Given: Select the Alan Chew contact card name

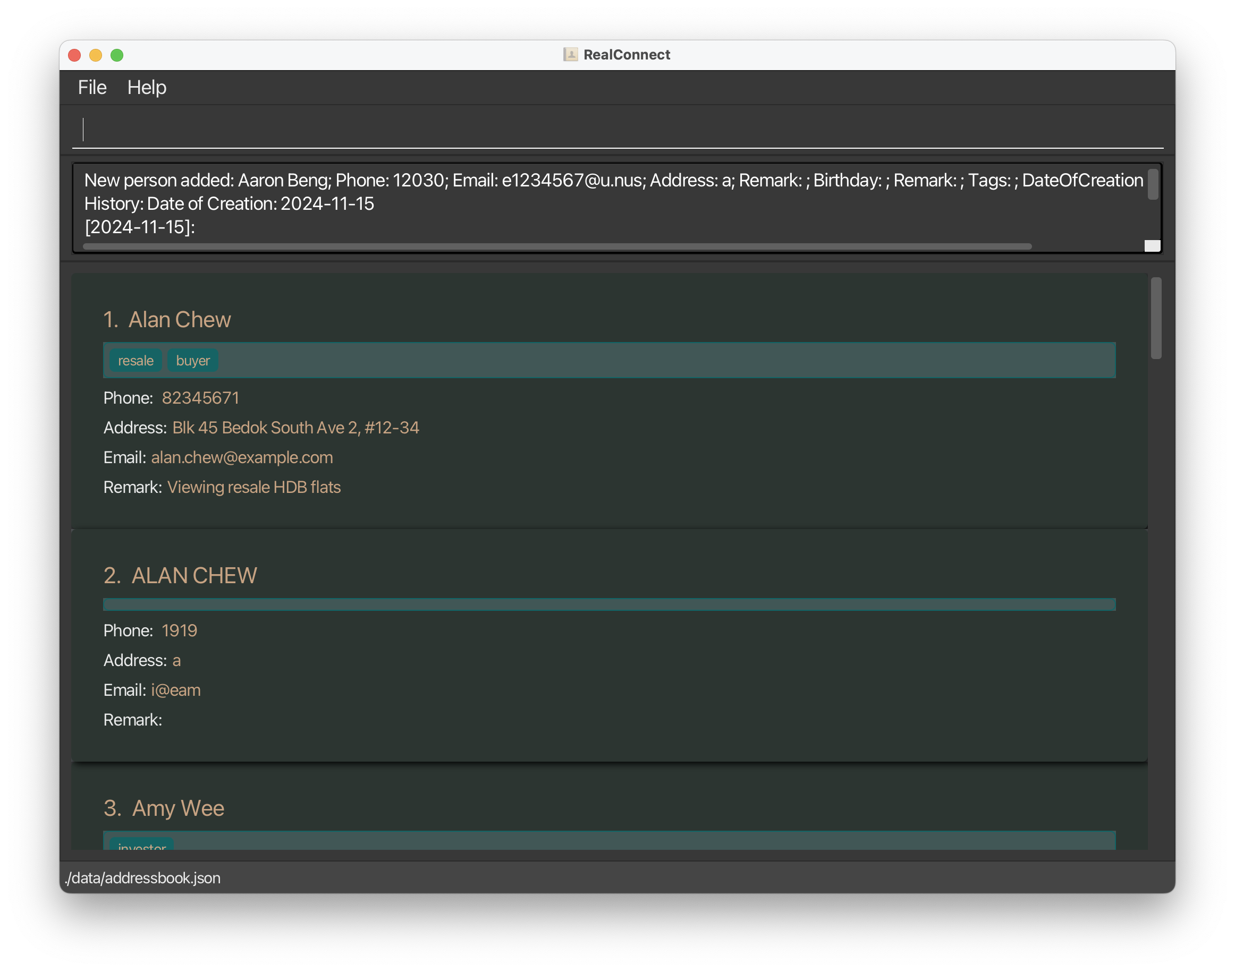Looking at the screenshot, I should 180,320.
